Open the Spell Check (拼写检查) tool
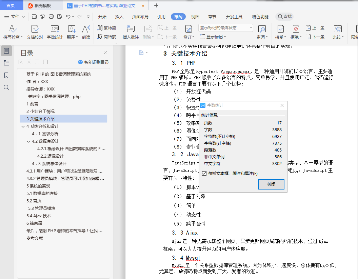358x279 pixels. [x=13, y=32]
